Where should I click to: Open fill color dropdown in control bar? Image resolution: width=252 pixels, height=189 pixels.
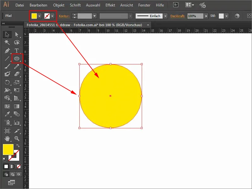[x=40, y=16]
